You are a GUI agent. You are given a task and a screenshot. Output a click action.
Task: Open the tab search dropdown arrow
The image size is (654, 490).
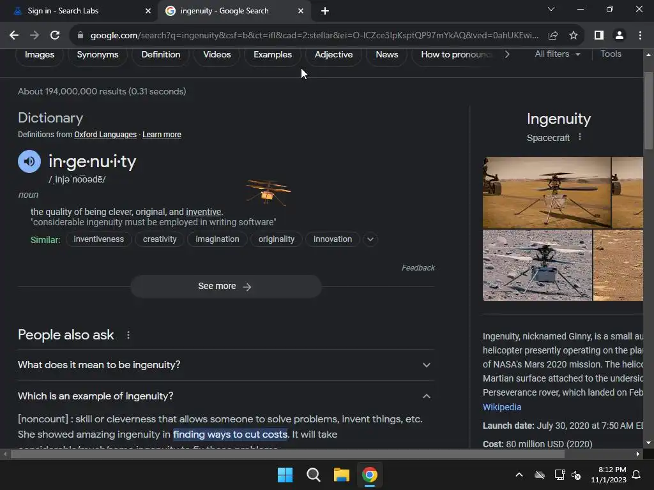tap(551, 9)
